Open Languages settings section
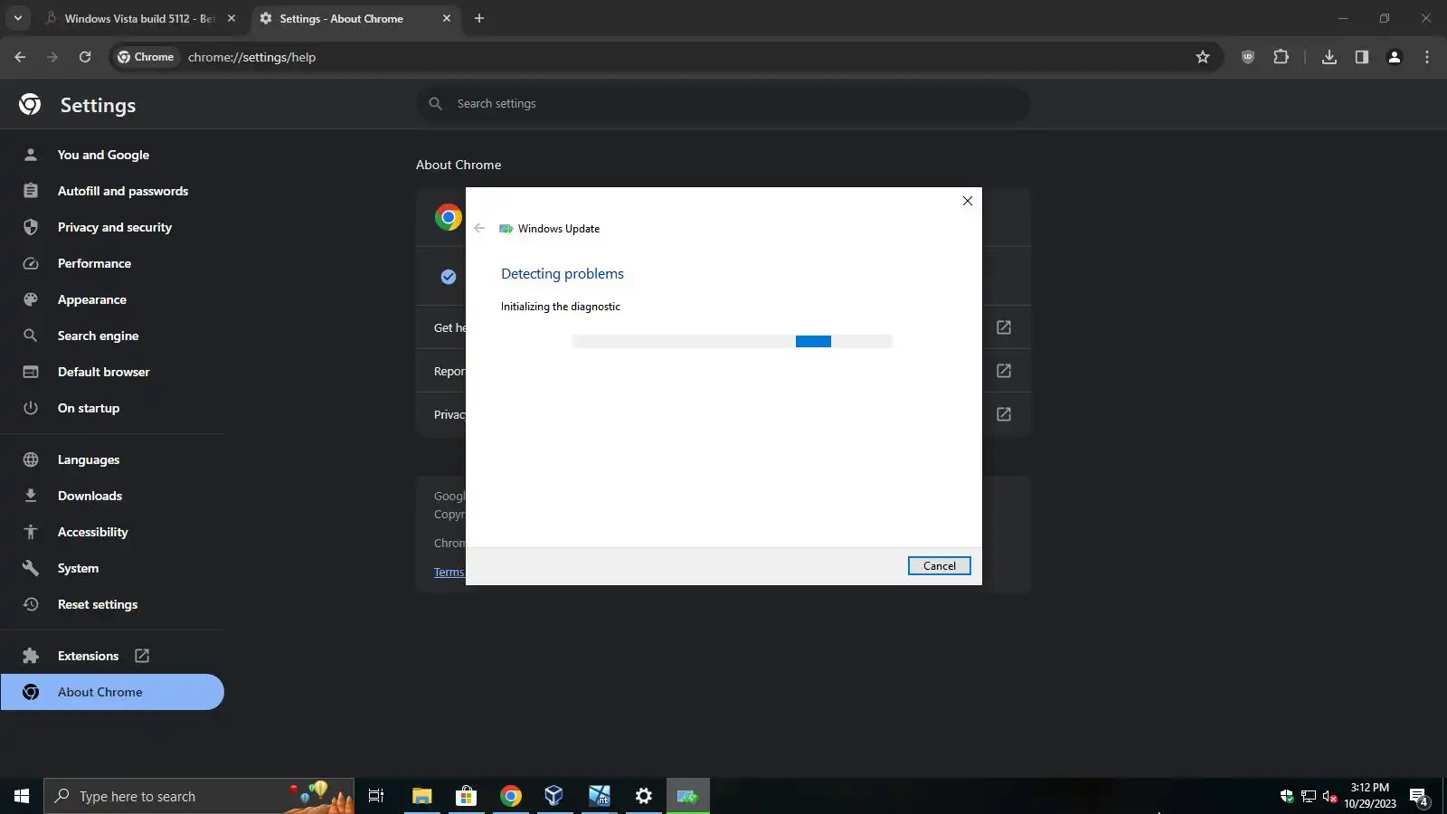The width and height of the screenshot is (1447, 814). (112, 459)
